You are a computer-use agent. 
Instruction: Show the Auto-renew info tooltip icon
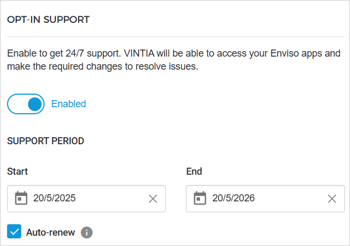pos(87,232)
